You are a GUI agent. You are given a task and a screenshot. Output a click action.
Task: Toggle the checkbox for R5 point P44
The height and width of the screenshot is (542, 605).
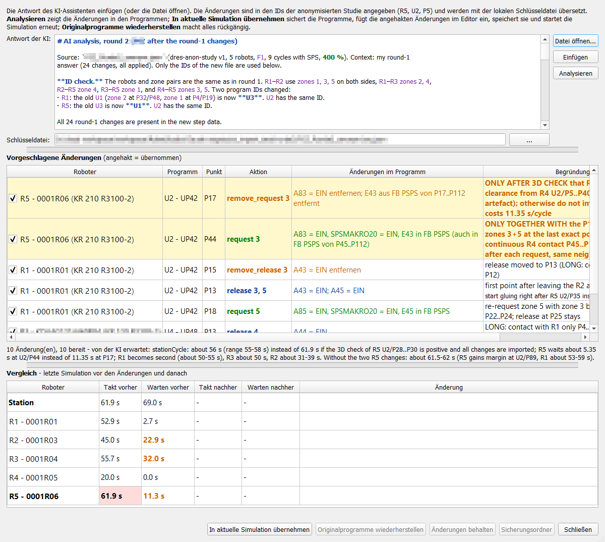13,239
